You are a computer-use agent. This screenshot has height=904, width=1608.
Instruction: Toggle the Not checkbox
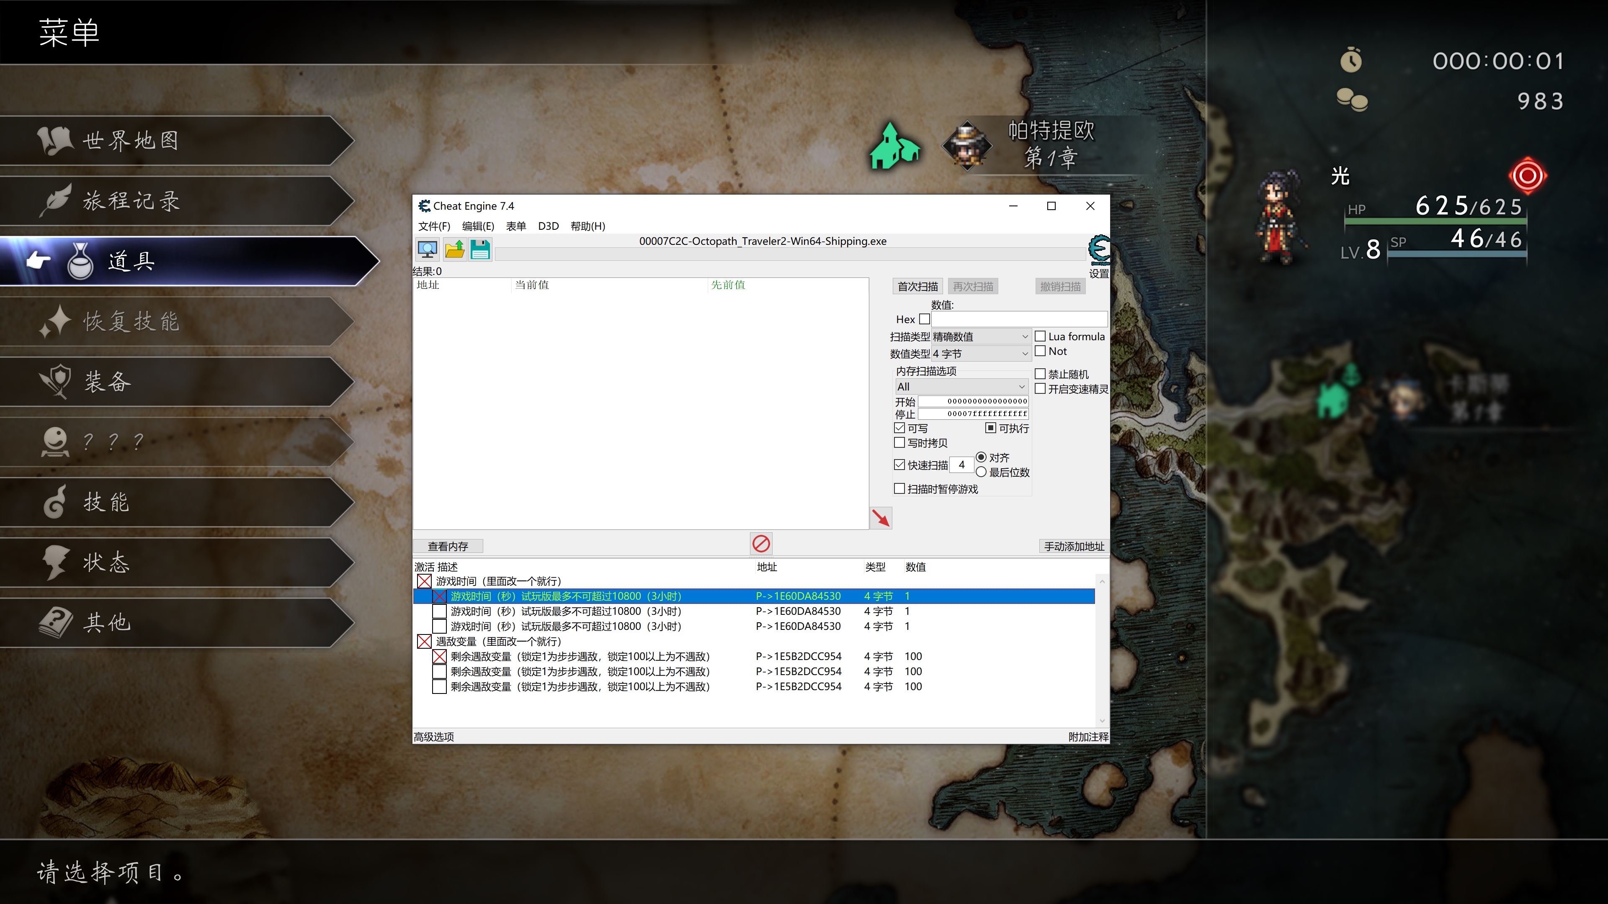click(x=1040, y=351)
